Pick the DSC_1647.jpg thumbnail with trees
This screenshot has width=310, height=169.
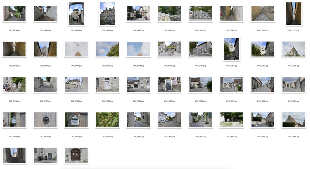click(x=200, y=14)
